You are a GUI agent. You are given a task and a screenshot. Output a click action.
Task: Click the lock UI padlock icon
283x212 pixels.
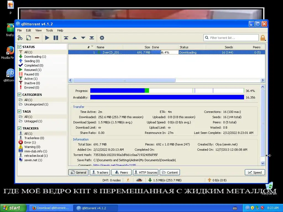(263, 38)
